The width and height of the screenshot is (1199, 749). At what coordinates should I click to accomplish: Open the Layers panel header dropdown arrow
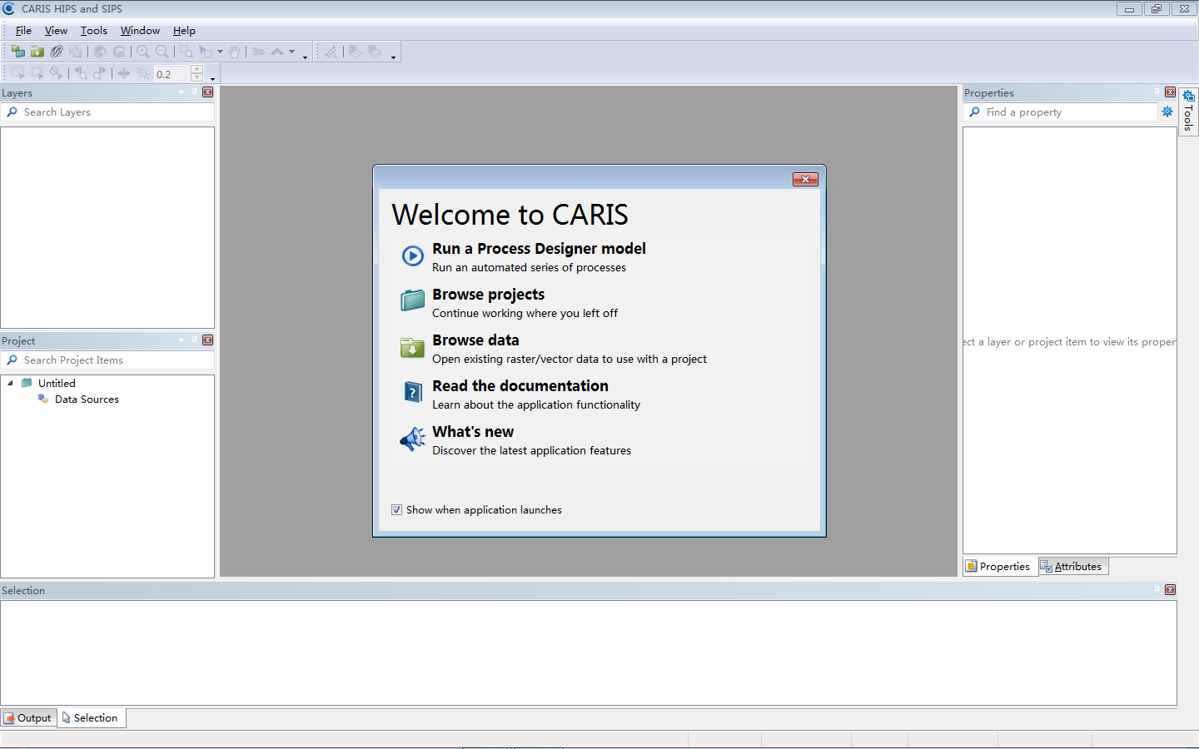[181, 92]
